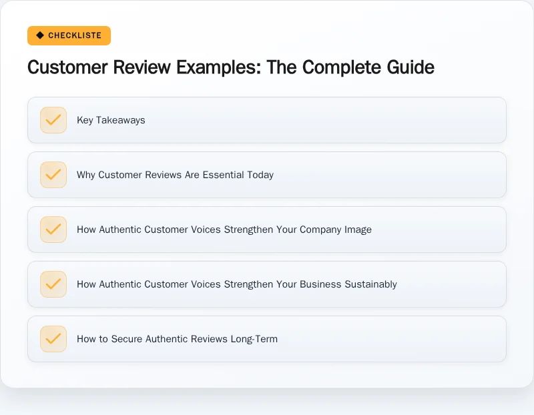The width and height of the screenshot is (534, 415).
Task: Toggle checkbox for Strengthen Your Company Image item
Action: [x=53, y=230]
